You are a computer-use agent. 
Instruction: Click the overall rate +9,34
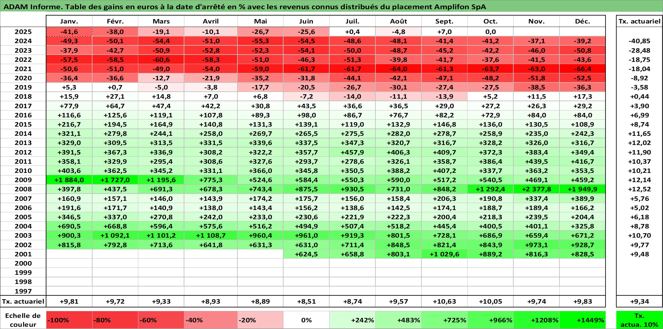639,301
